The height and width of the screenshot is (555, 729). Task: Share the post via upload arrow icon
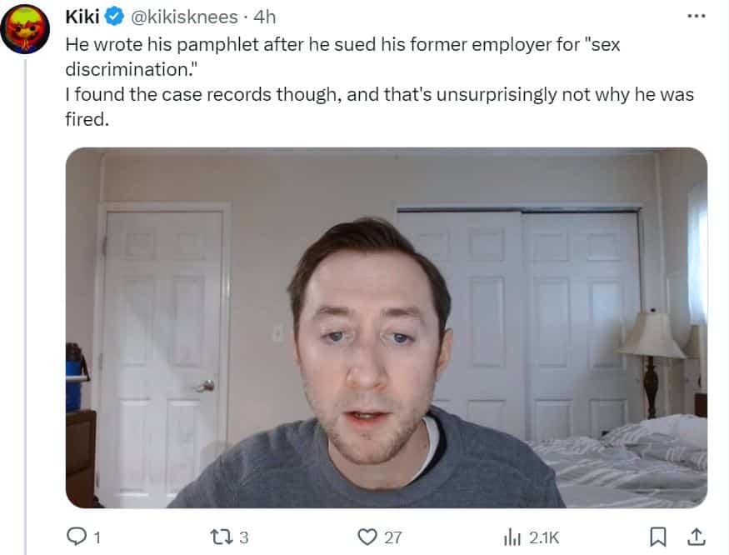click(x=697, y=537)
